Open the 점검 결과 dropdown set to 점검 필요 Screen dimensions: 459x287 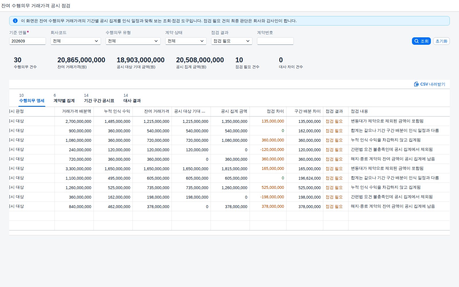point(232,41)
